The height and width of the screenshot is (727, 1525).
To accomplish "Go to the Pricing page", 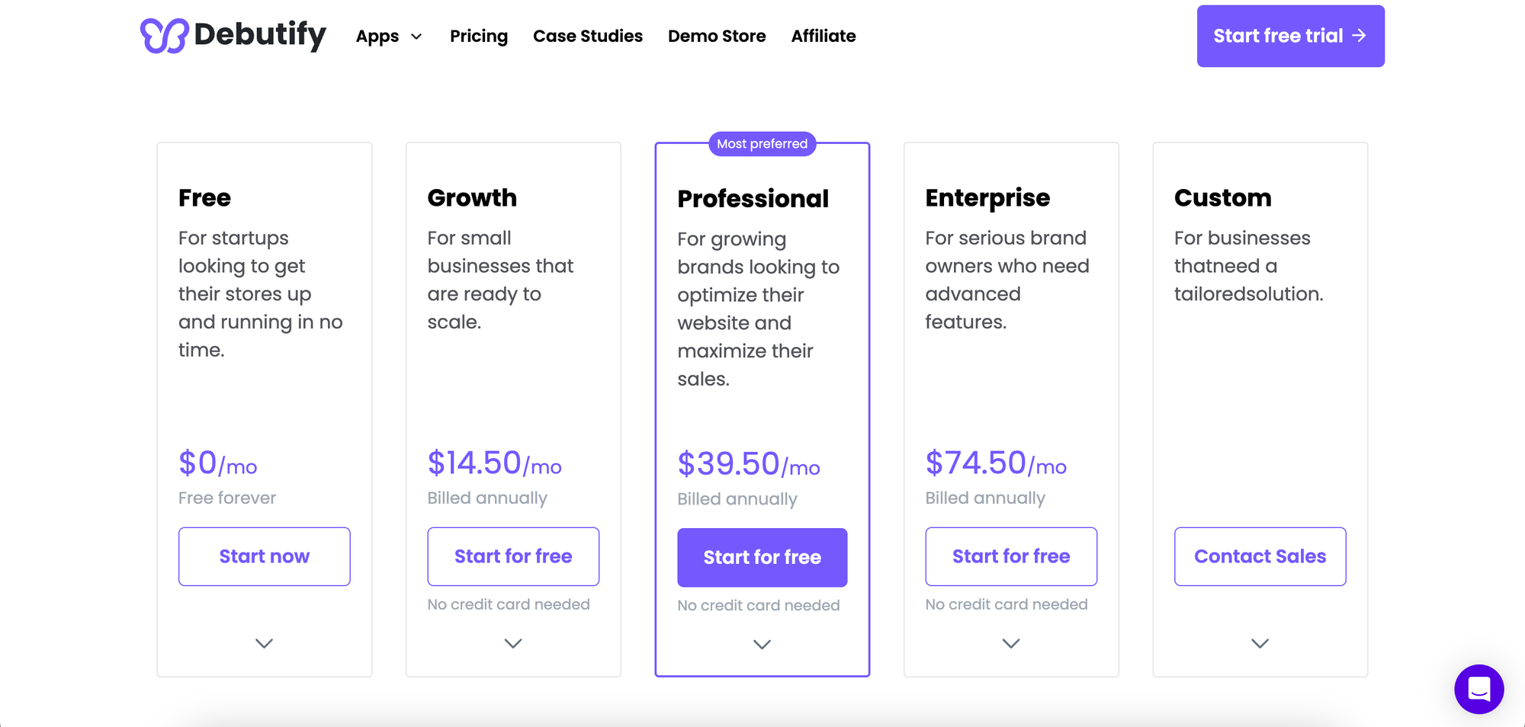I will [479, 36].
